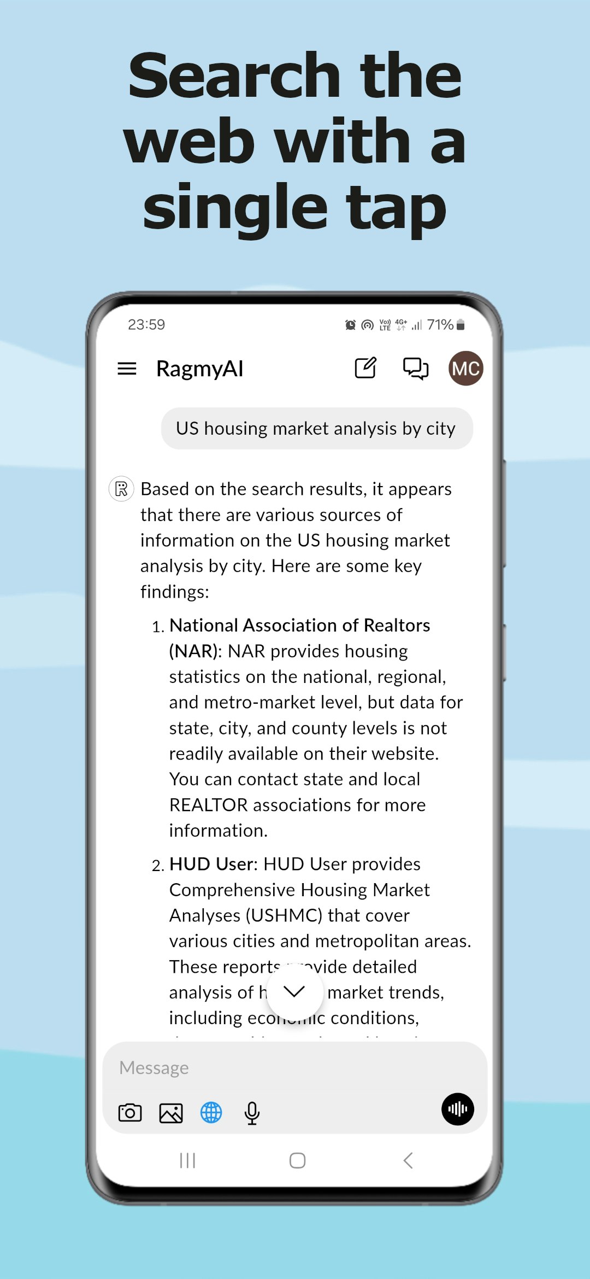Screen dimensions: 590x1279
Task: Tap 'REALTOR associations for more' text
Action: point(298,805)
